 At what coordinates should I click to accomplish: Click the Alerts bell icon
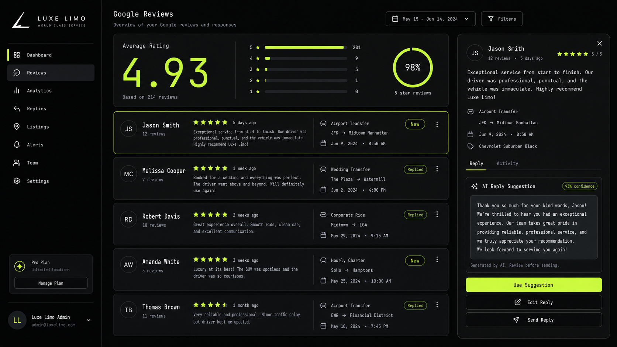point(17,145)
